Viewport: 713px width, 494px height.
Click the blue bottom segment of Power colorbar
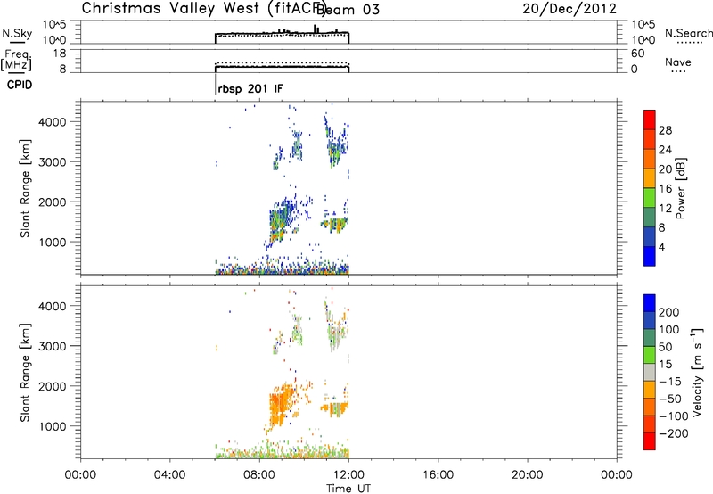[x=650, y=256]
